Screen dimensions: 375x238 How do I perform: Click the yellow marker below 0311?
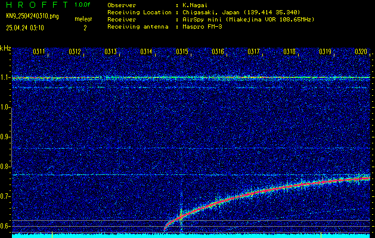click(52, 234)
